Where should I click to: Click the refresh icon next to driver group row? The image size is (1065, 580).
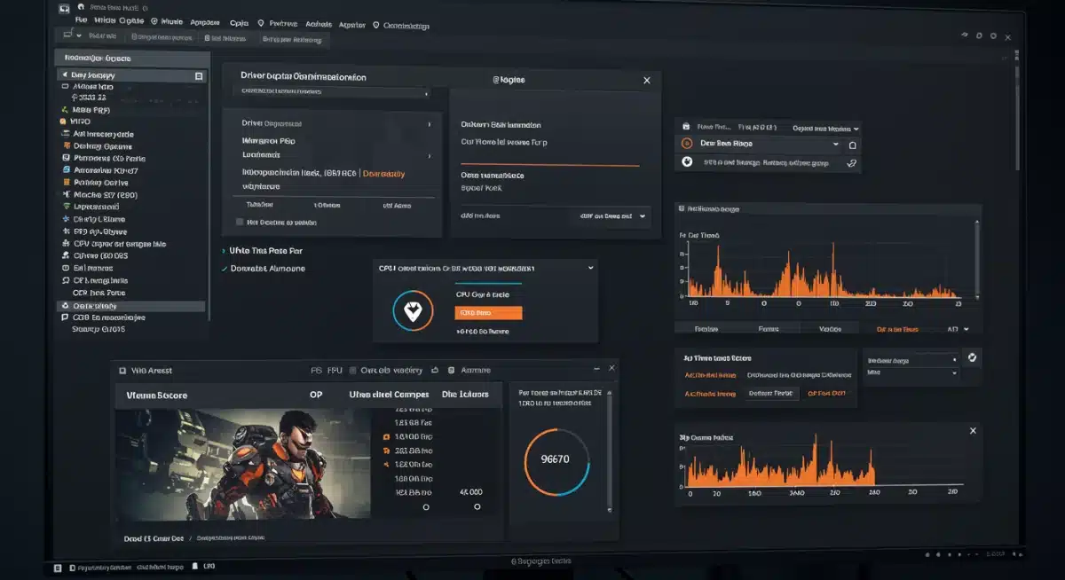click(x=853, y=165)
